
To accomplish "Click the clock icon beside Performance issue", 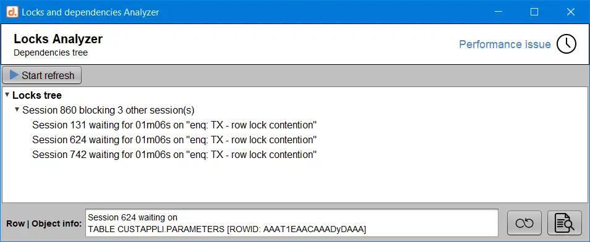I will pos(566,44).
